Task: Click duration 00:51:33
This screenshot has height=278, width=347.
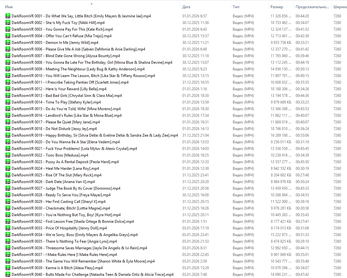Action: (302, 235)
